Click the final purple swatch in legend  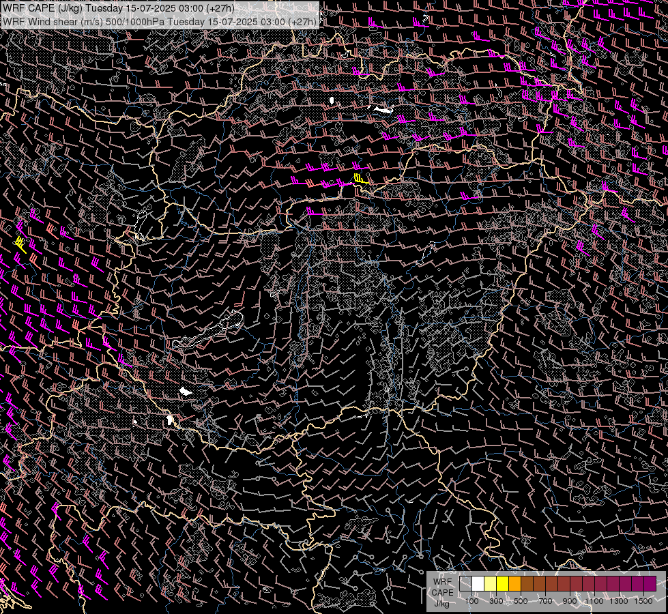(650, 584)
